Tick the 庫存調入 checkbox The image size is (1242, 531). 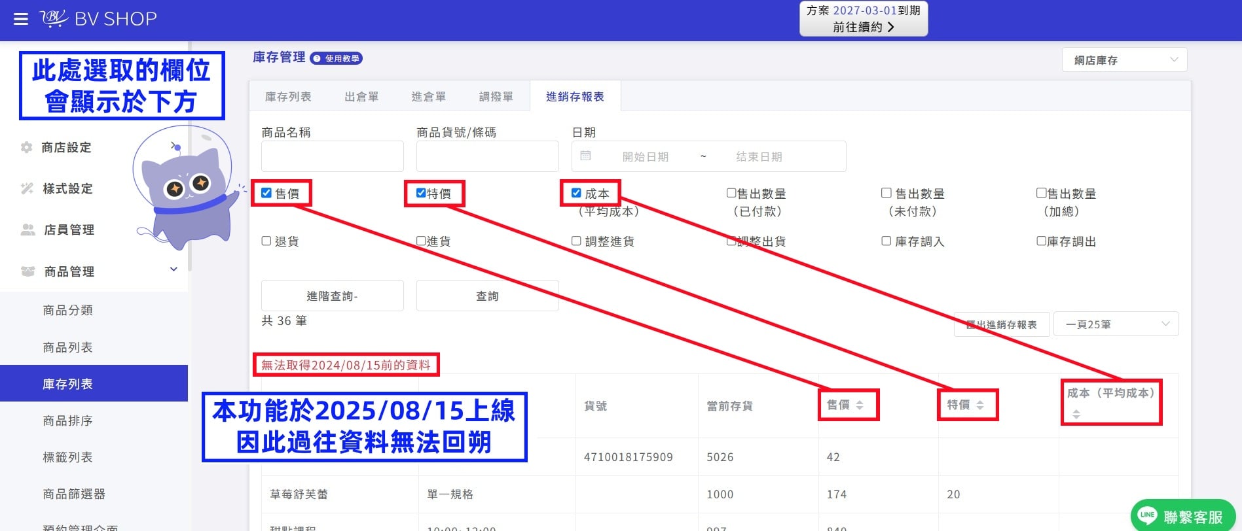tap(886, 241)
